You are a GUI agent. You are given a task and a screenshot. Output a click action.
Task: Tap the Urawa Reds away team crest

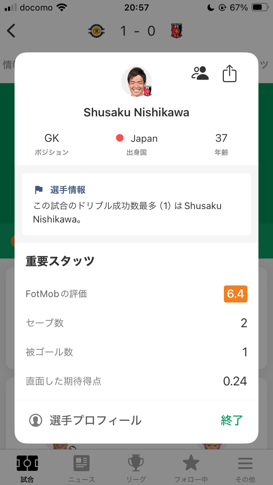tap(177, 31)
